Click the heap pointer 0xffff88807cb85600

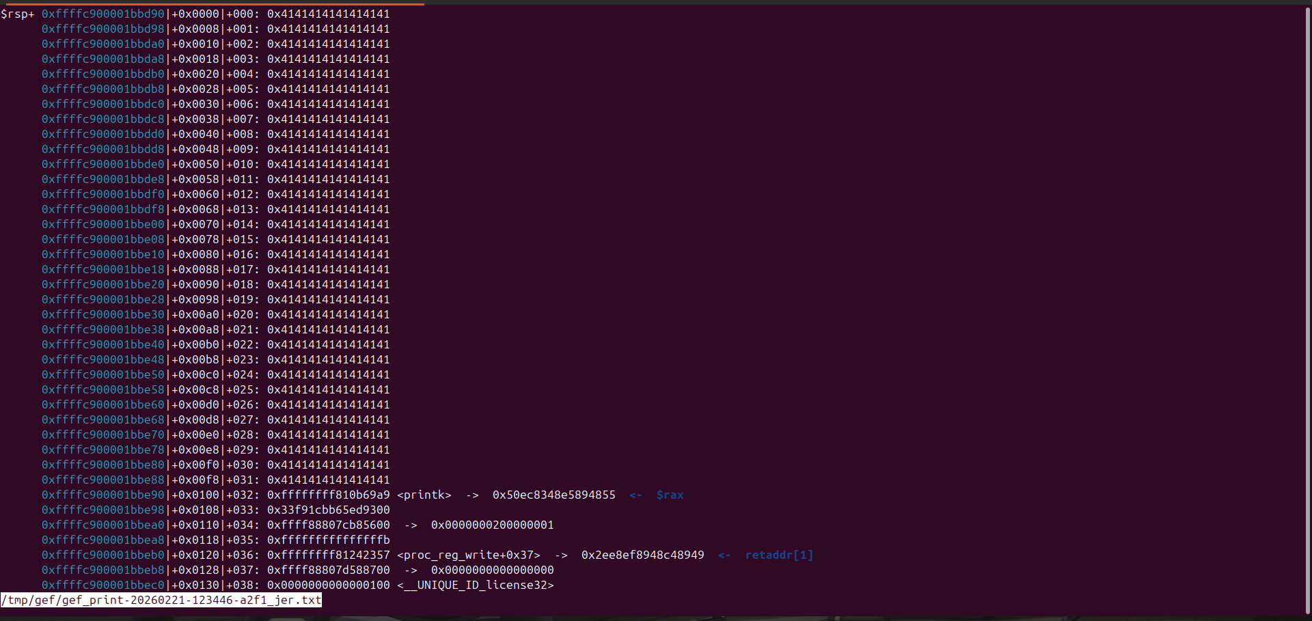(328, 525)
